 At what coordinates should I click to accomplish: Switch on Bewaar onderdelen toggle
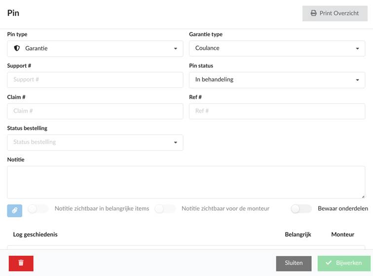coord(301,209)
